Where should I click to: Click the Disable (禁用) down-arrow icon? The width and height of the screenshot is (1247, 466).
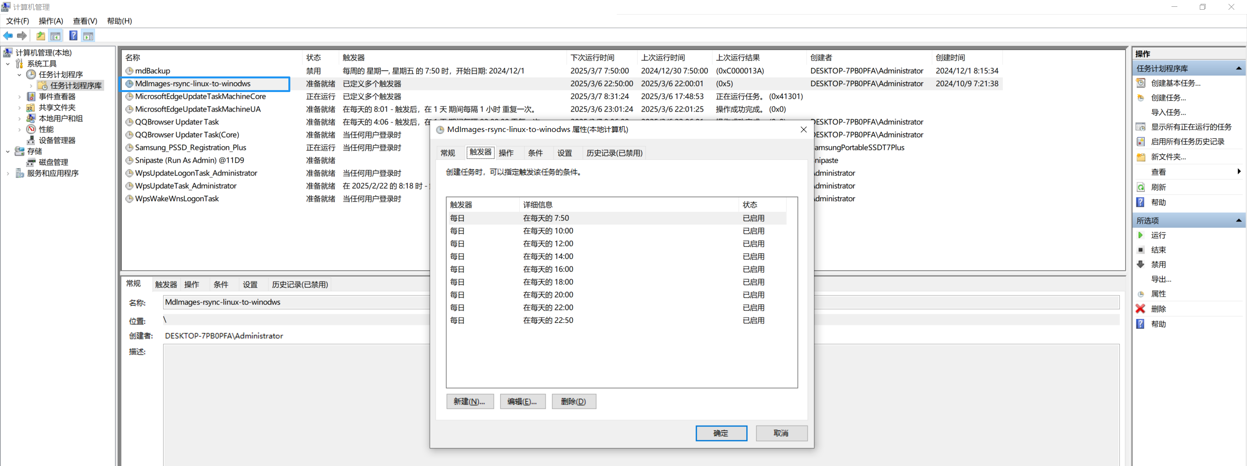tap(1141, 264)
